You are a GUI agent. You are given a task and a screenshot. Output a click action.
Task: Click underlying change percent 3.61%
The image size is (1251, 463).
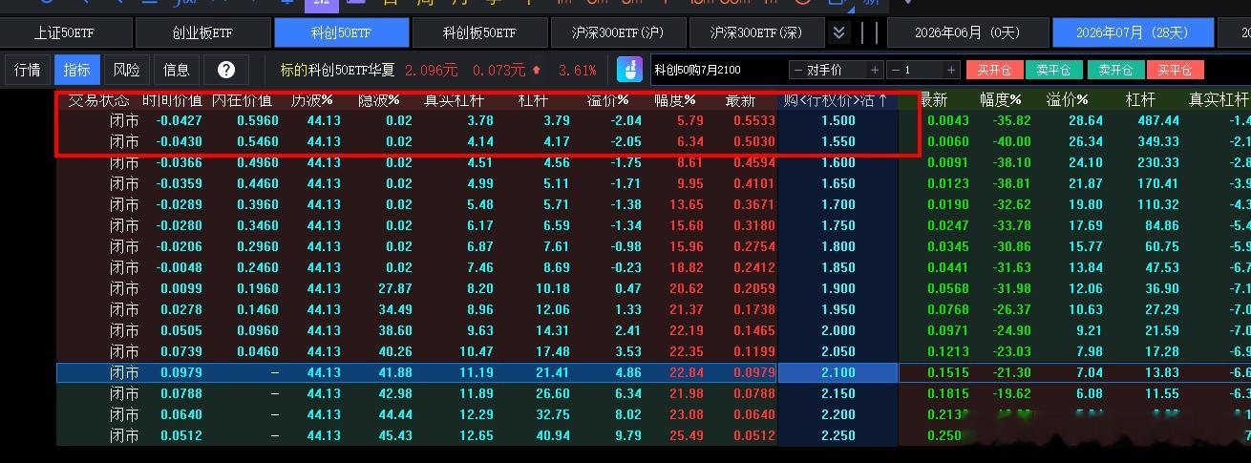tap(578, 70)
